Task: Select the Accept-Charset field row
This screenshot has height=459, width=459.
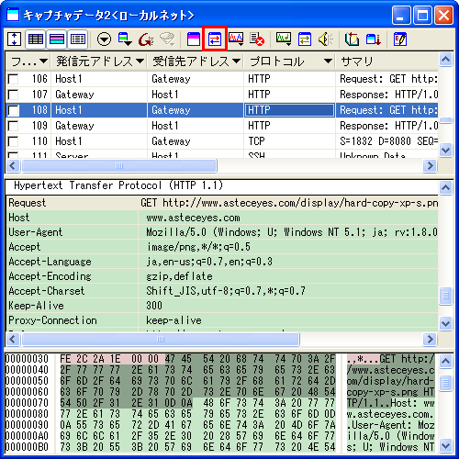Action: [x=222, y=291]
